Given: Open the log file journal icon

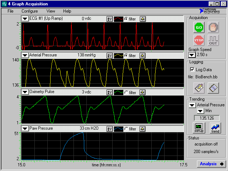Looking at the screenshot, I should (x=213, y=88).
